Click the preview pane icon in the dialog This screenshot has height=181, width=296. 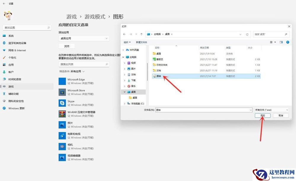point(281,42)
